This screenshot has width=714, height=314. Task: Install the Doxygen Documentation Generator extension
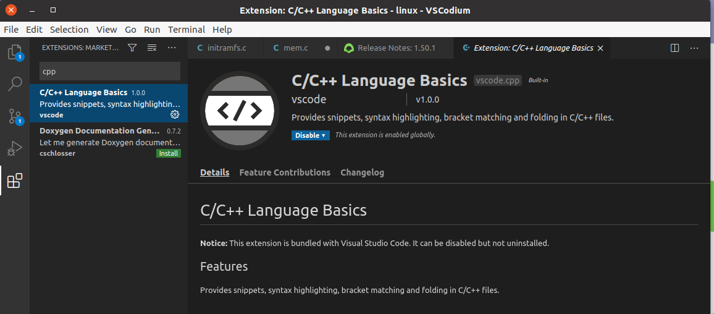[169, 153]
